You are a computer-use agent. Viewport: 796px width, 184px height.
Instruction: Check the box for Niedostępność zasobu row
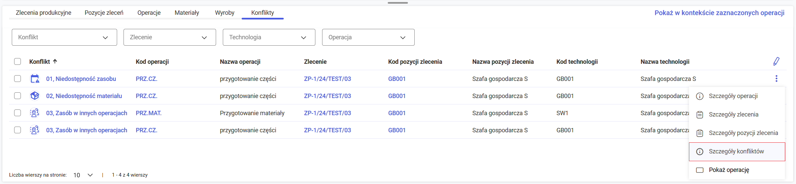(x=18, y=79)
